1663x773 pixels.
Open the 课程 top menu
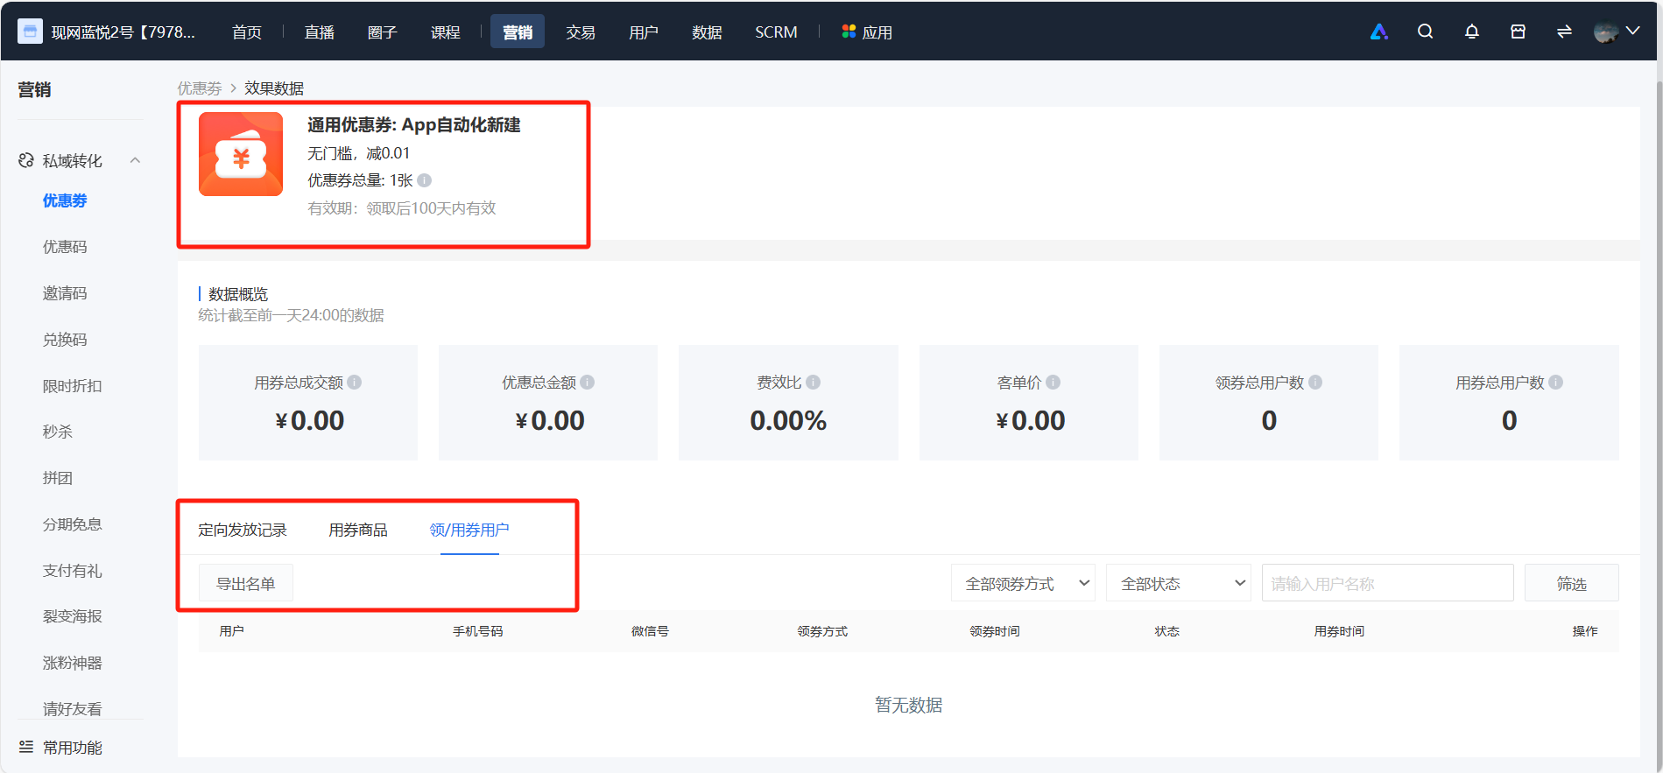[x=446, y=32]
